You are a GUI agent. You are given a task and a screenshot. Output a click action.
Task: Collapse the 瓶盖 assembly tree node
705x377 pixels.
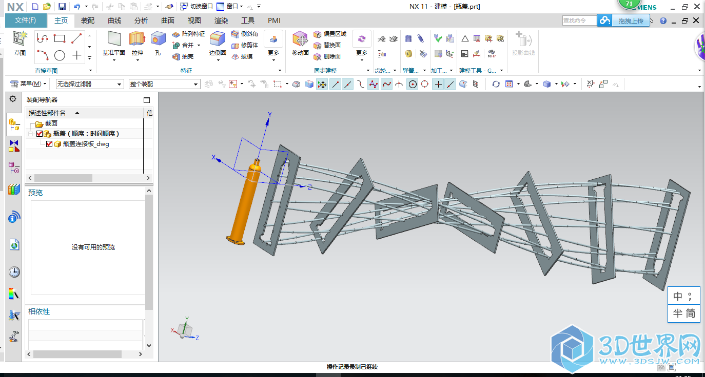[31, 134]
